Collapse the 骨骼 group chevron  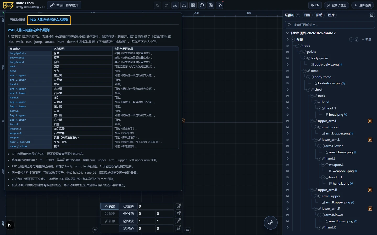pyautogui.click(x=293, y=39)
